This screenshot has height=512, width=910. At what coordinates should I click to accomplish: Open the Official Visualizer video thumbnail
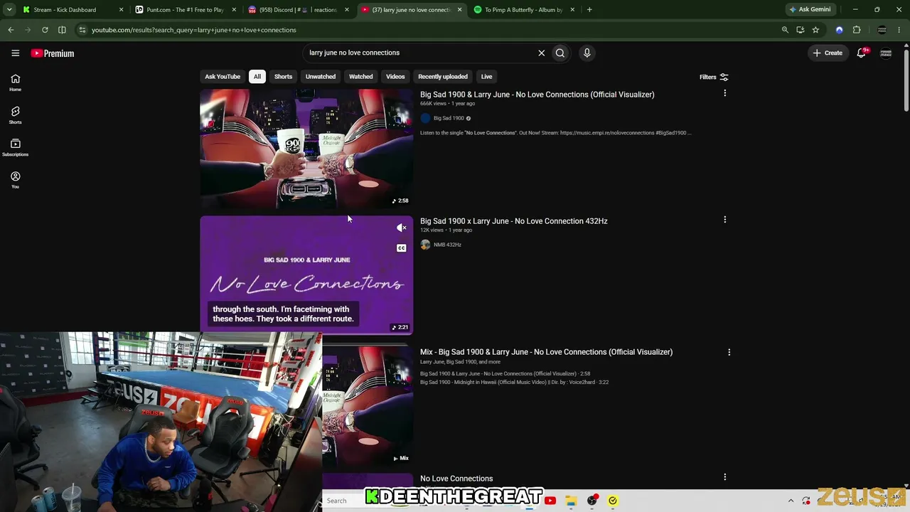pyautogui.click(x=306, y=149)
